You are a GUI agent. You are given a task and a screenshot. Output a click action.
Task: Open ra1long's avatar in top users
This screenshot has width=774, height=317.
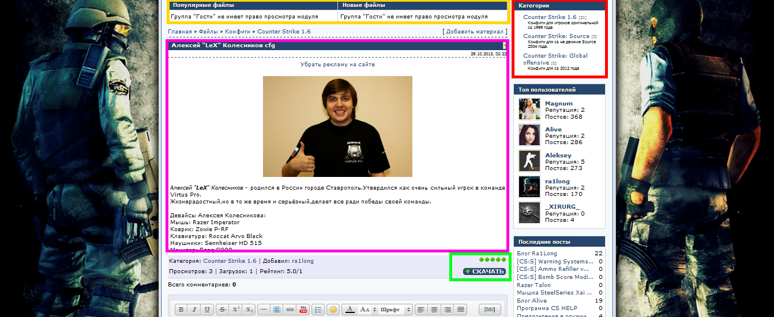coord(529,187)
